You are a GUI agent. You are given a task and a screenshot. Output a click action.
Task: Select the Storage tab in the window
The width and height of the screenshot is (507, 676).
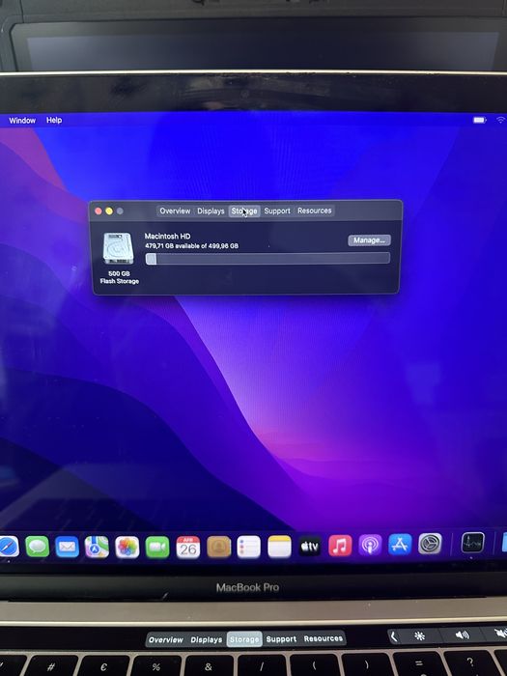[244, 211]
